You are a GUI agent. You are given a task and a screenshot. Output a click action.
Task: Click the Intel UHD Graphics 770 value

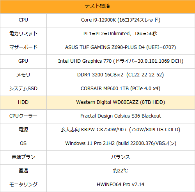pyautogui.click(x=121, y=61)
